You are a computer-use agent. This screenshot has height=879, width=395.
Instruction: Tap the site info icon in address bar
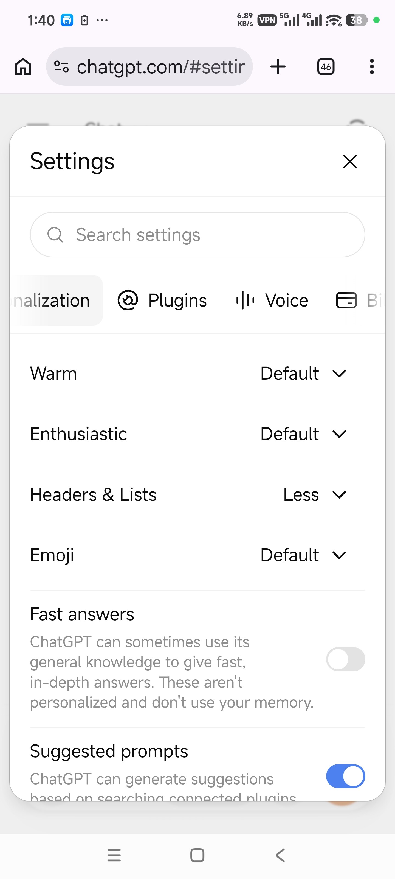coord(62,66)
